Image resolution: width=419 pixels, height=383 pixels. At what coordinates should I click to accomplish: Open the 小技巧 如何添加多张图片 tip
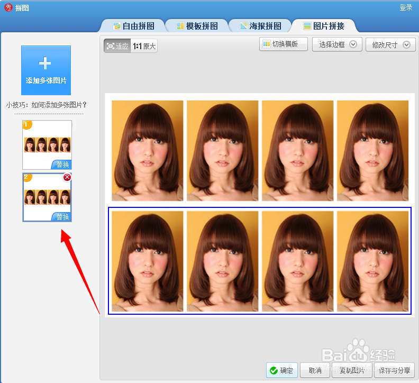click(46, 105)
